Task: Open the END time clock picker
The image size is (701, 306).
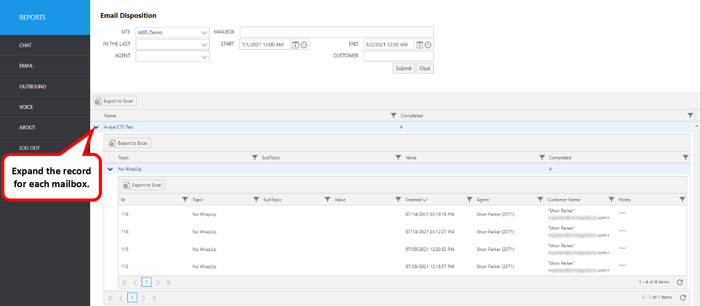Action: click(x=428, y=45)
